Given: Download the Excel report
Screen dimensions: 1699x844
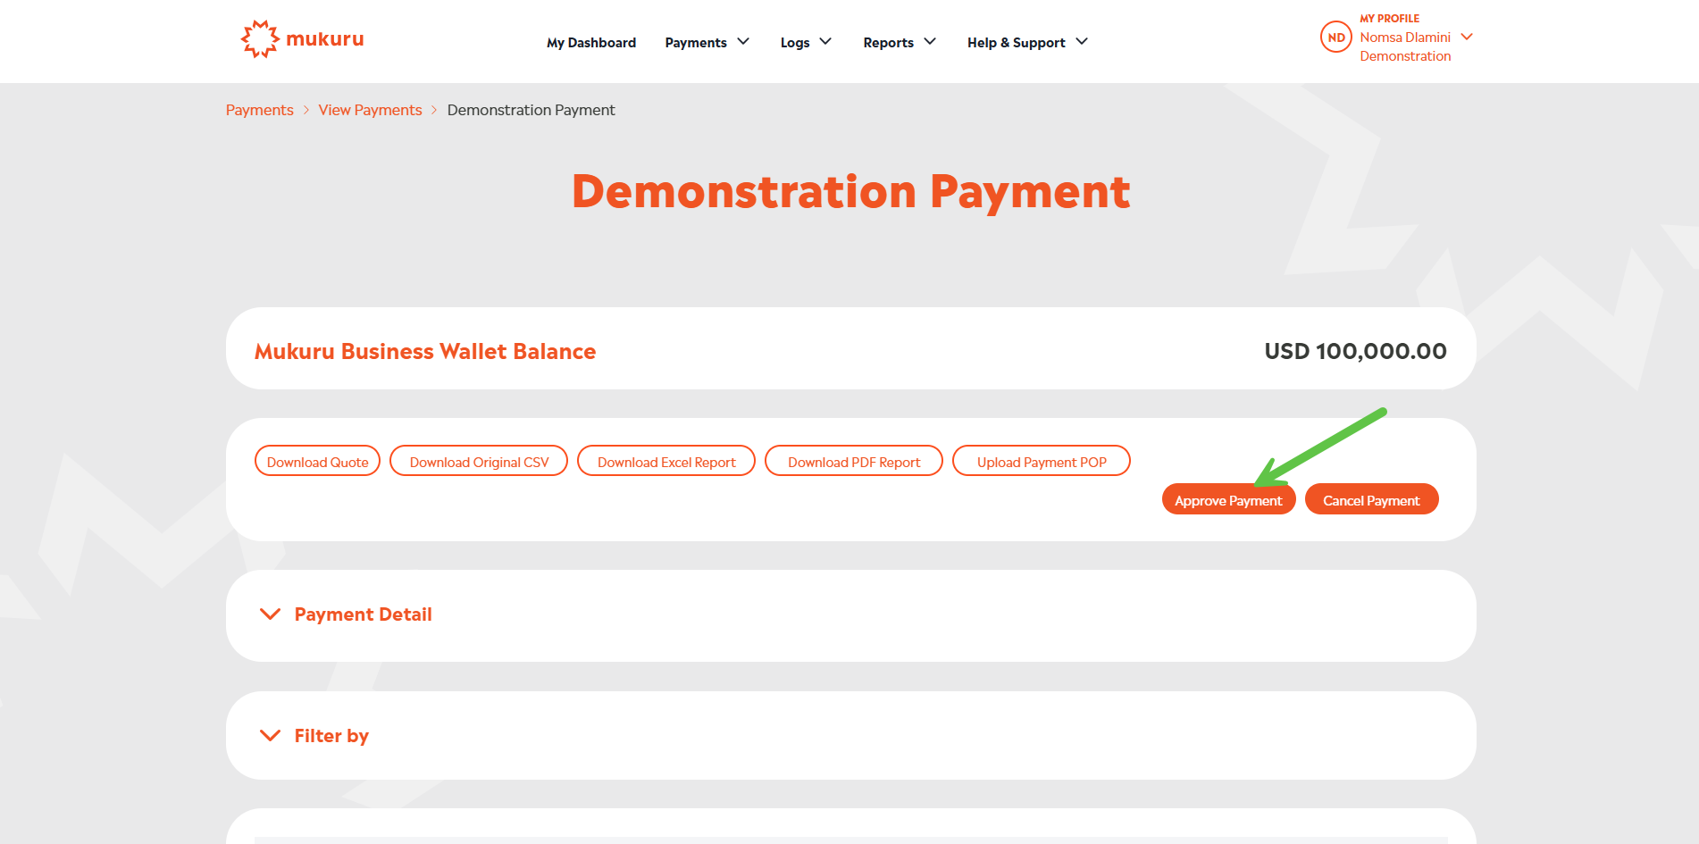Looking at the screenshot, I should point(666,462).
